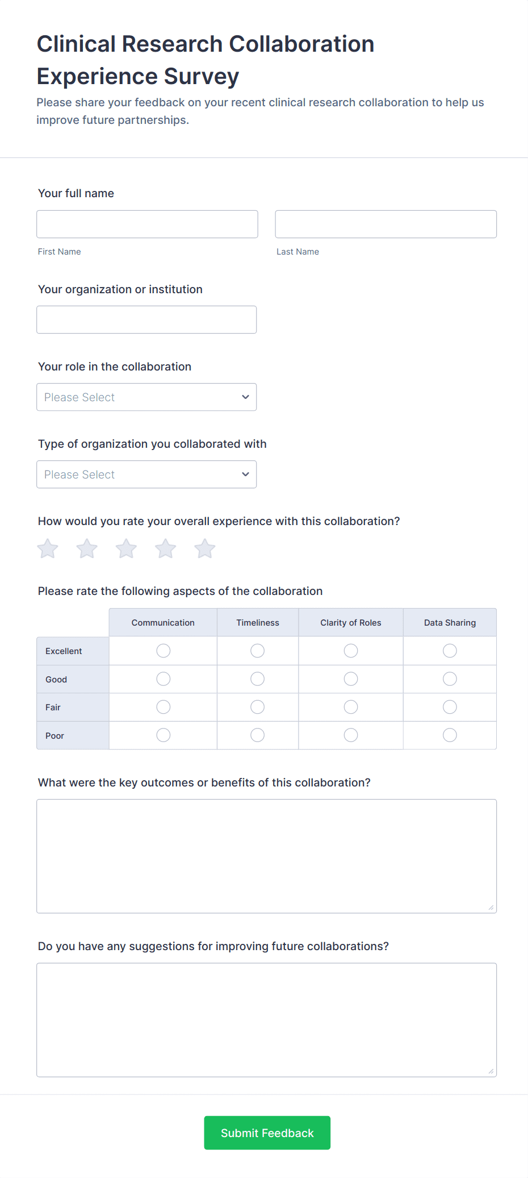This screenshot has width=528, height=1178.
Task: Rate overall experience one star
Action: (x=48, y=549)
